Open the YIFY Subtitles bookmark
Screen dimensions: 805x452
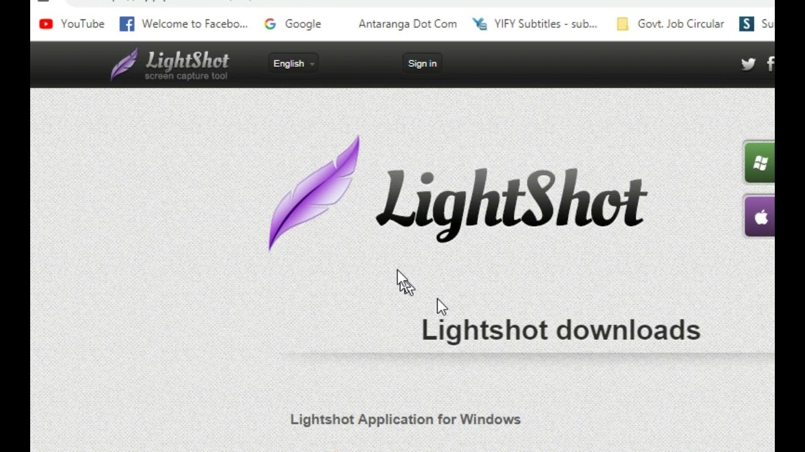535,24
